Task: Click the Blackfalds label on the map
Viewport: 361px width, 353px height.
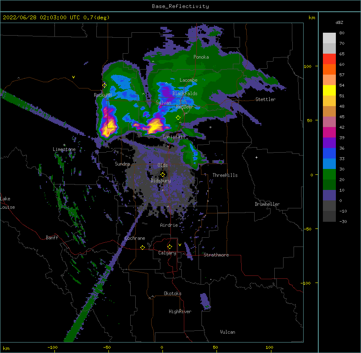Action: tap(185, 93)
